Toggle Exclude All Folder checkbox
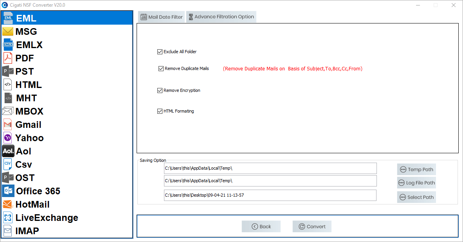The width and height of the screenshot is (463, 242). 160,52
